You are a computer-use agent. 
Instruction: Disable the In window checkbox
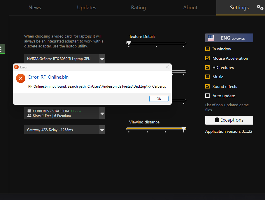tap(208, 49)
